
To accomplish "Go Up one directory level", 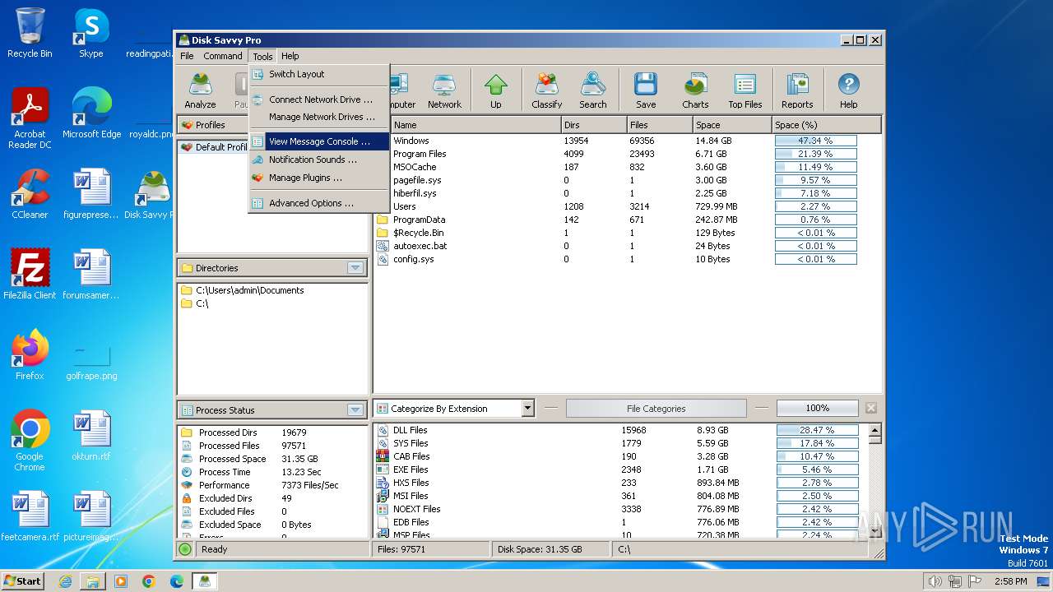I will pos(495,90).
